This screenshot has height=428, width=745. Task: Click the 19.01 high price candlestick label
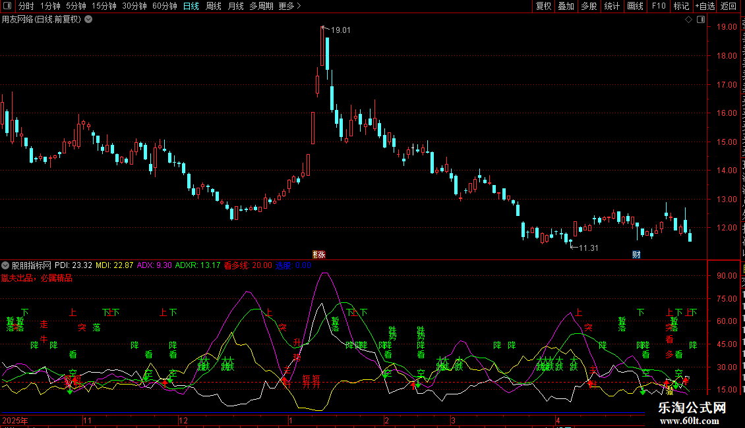340,30
